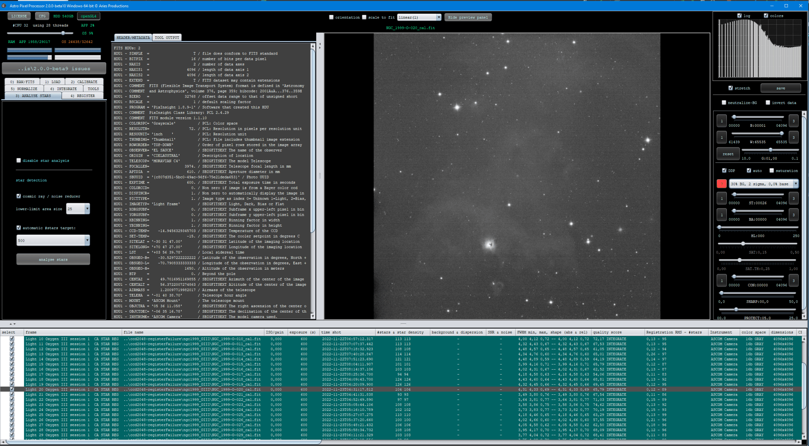Image resolution: width=809 pixels, height=446 pixels.
Task: Open the 6) INTEGRATE tab
Action: tap(63, 89)
